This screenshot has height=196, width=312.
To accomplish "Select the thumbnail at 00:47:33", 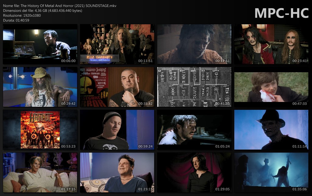I will click(271, 87).
